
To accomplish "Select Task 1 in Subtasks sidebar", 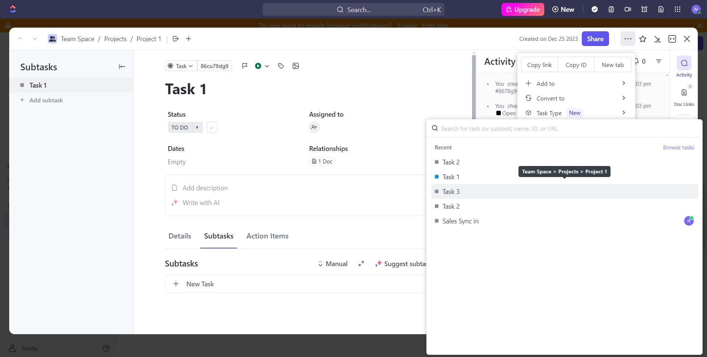I will [71, 85].
